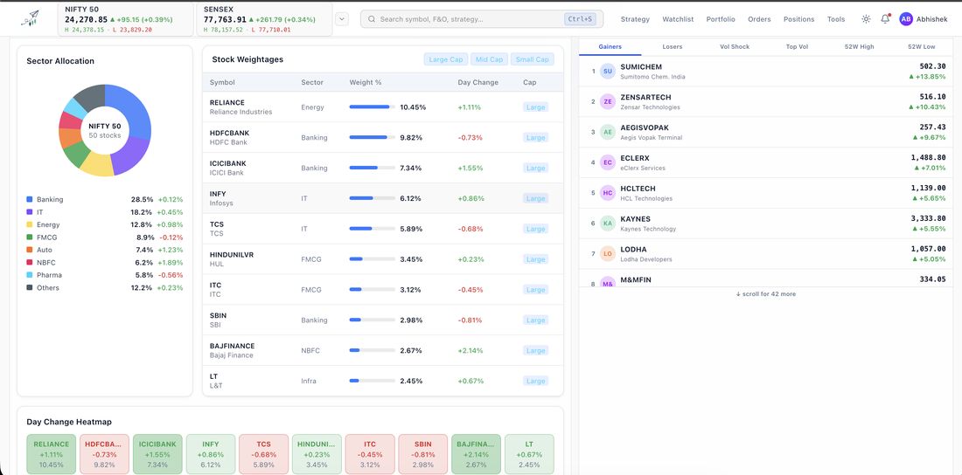Viewport: 962px width, 475px height.
Task: Click the IT purple legend swatch
Action: (x=30, y=212)
